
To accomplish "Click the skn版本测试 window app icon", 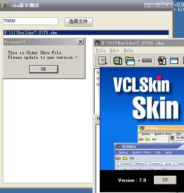I will [4, 5].
